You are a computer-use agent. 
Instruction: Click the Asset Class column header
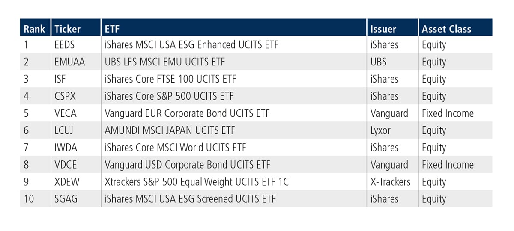pos(446,29)
